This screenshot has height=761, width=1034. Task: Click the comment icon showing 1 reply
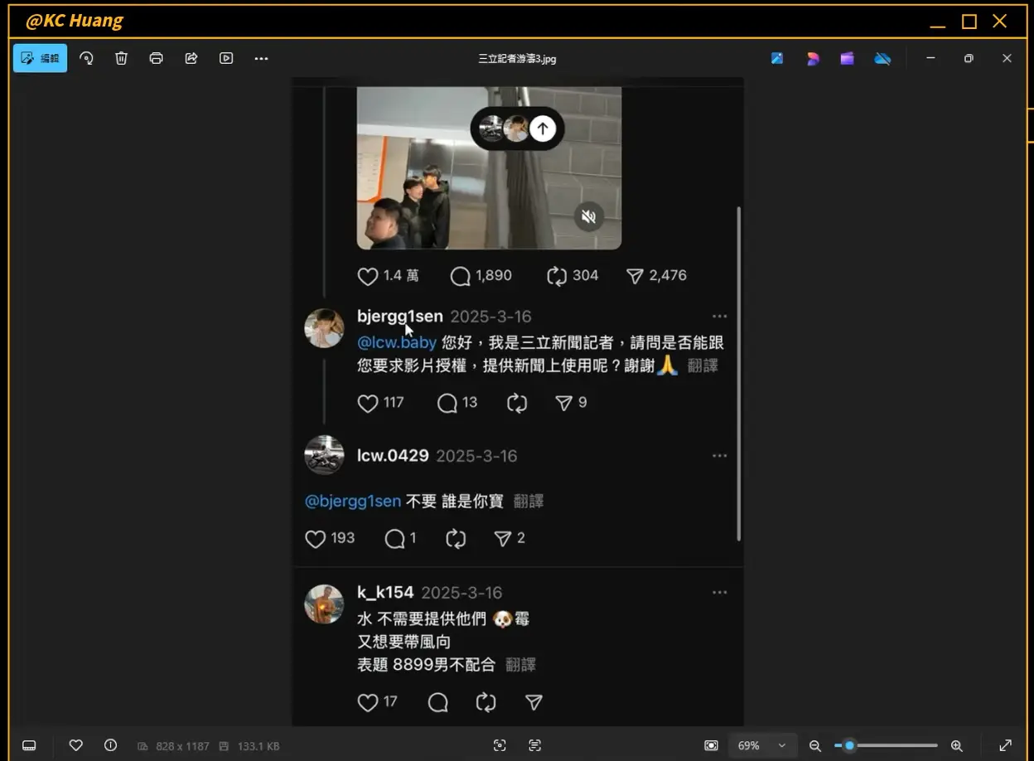[x=395, y=539]
